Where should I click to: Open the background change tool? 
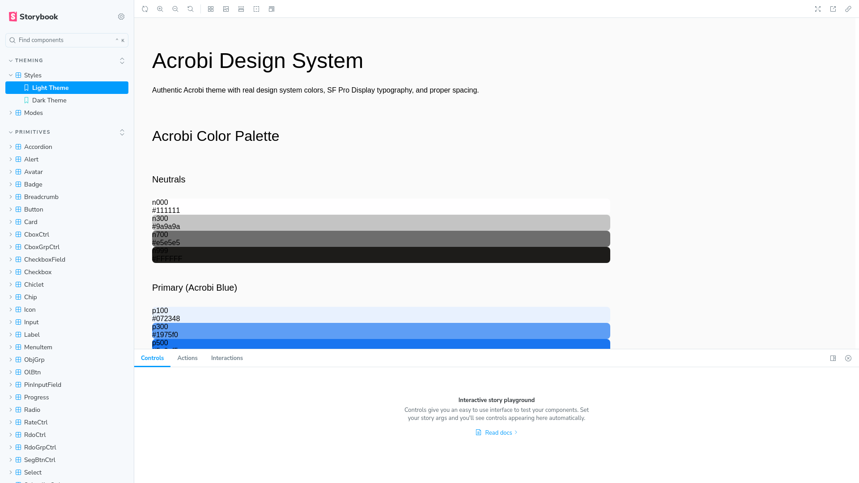coord(226,9)
